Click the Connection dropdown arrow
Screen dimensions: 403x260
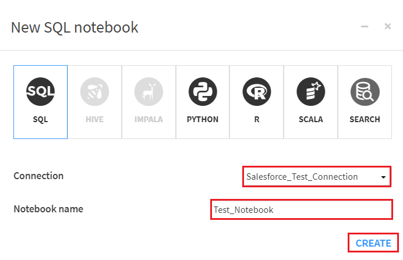[383, 177]
